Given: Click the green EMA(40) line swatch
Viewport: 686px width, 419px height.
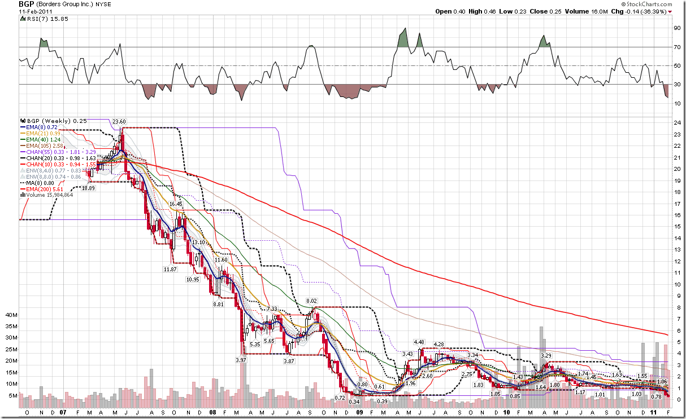Looking at the screenshot, I should point(22,140).
